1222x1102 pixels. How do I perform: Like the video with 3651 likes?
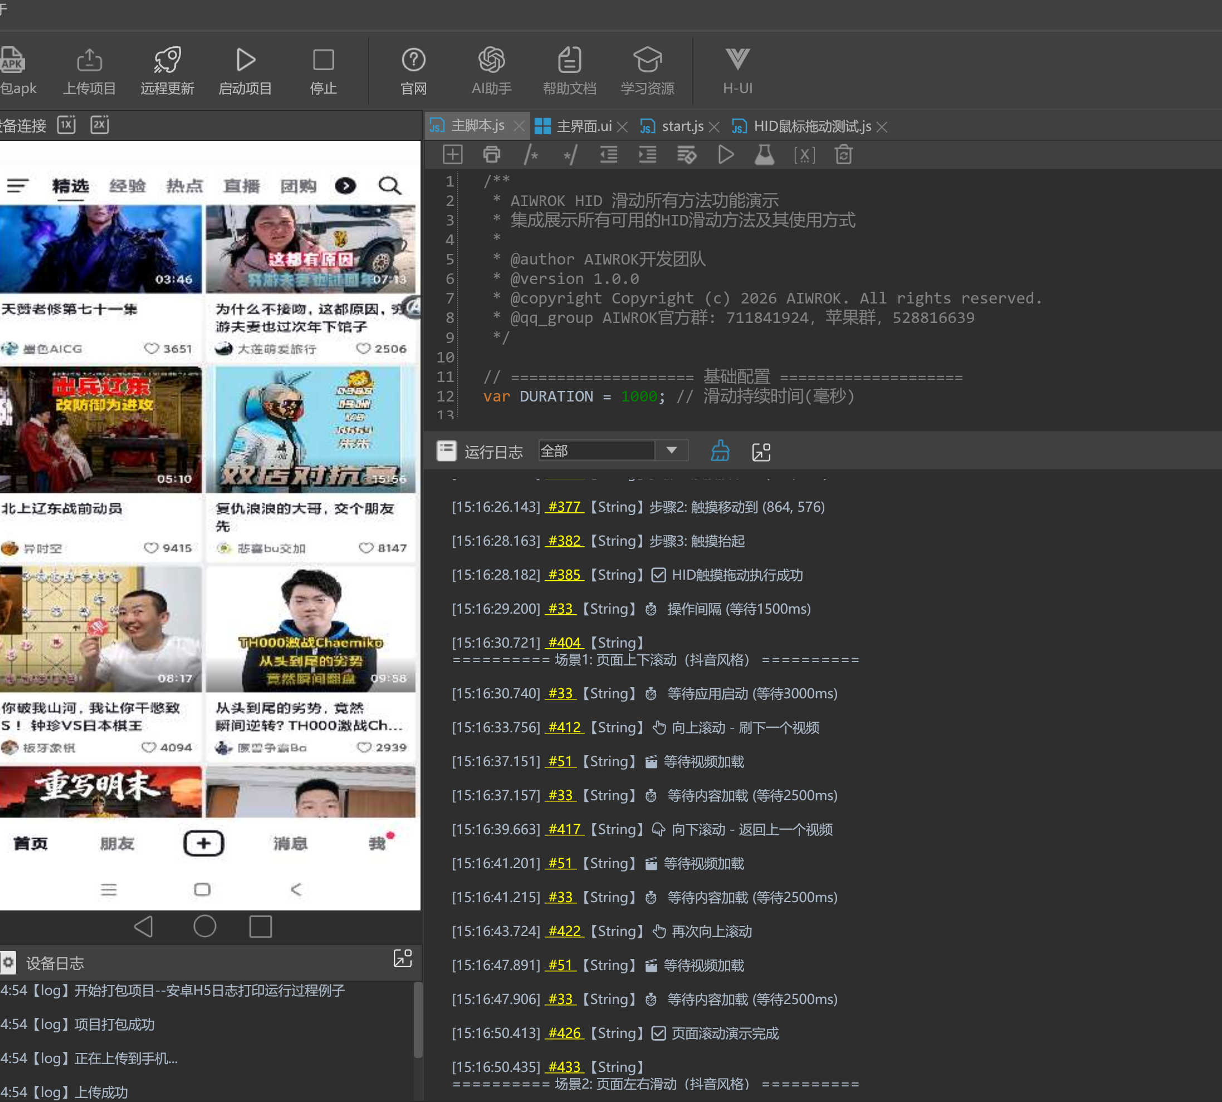coord(151,349)
